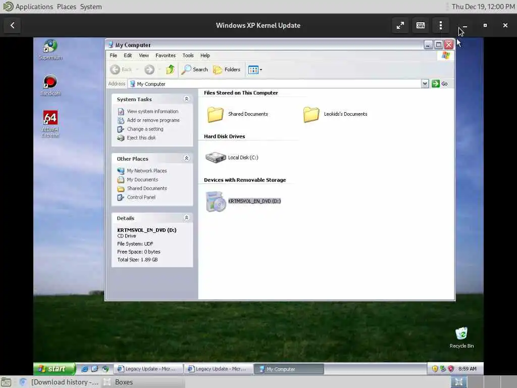The image size is (517, 388).
Task: Click the second quick launch icon
Action: [95, 369]
